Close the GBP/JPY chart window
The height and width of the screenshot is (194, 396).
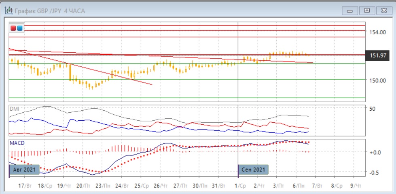[383, 10]
